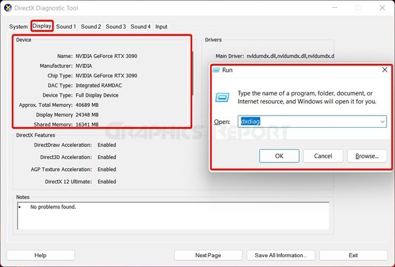Click the Manufacturer value NVIDIA

84,66
